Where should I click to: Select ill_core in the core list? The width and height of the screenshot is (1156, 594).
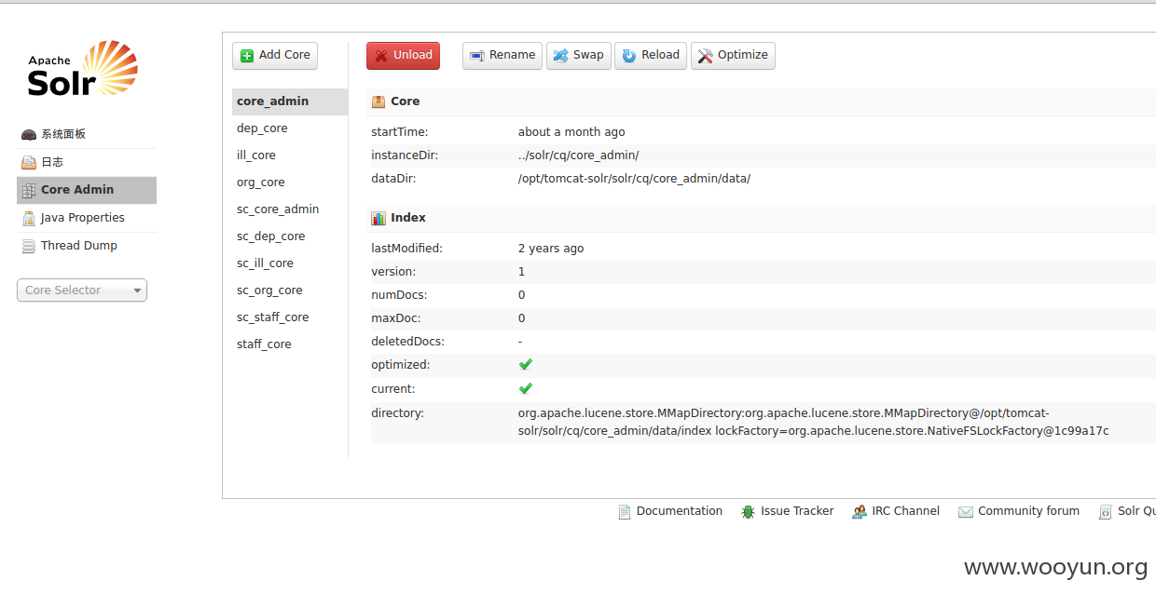click(x=290, y=155)
